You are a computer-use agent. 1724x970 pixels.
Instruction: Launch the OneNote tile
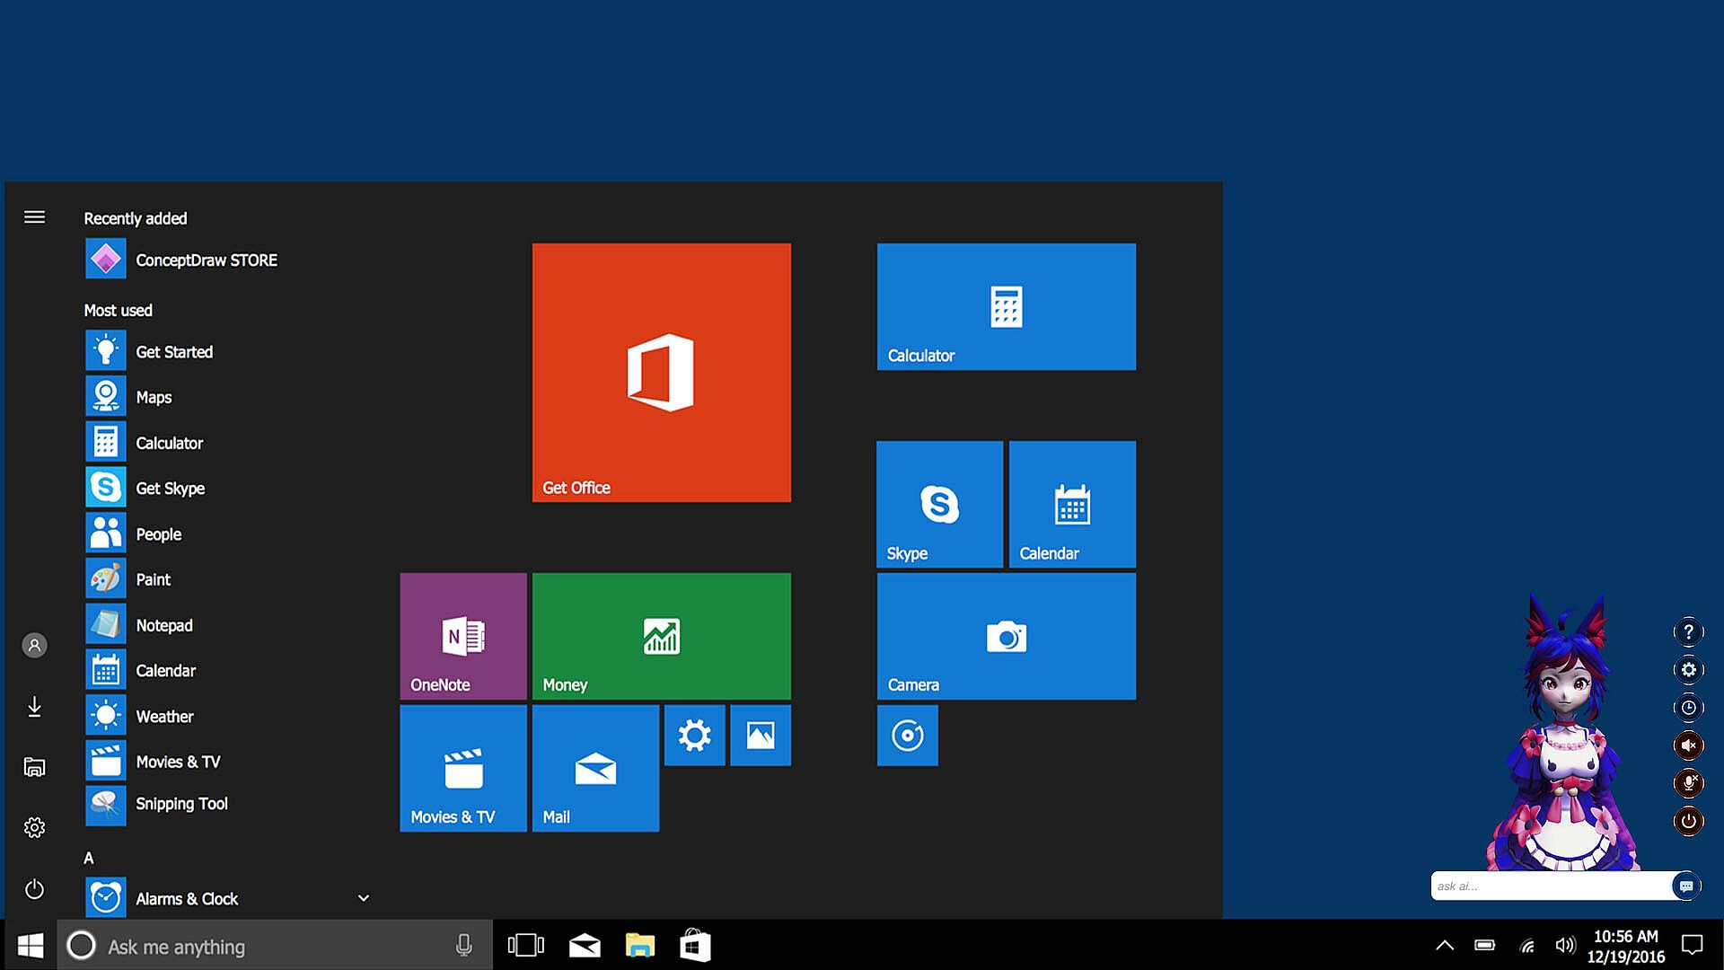click(x=462, y=636)
